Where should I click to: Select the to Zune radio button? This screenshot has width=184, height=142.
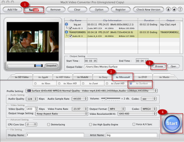(x=83, y=84)
